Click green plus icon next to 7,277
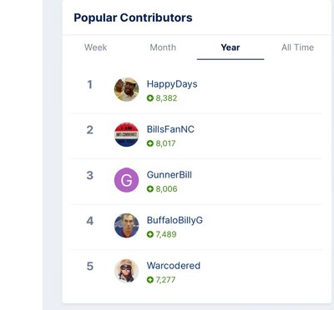This screenshot has width=334, height=310. point(150,279)
